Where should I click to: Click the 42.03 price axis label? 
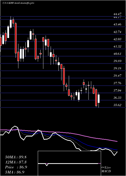pyautogui.click(x=117, y=39)
